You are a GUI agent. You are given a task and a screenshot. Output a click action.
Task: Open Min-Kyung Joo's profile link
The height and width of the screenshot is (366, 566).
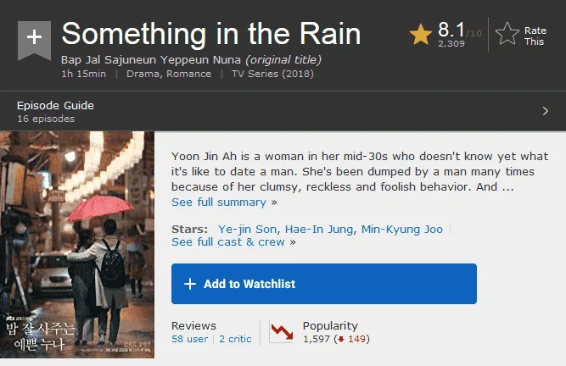click(x=401, y=230)
